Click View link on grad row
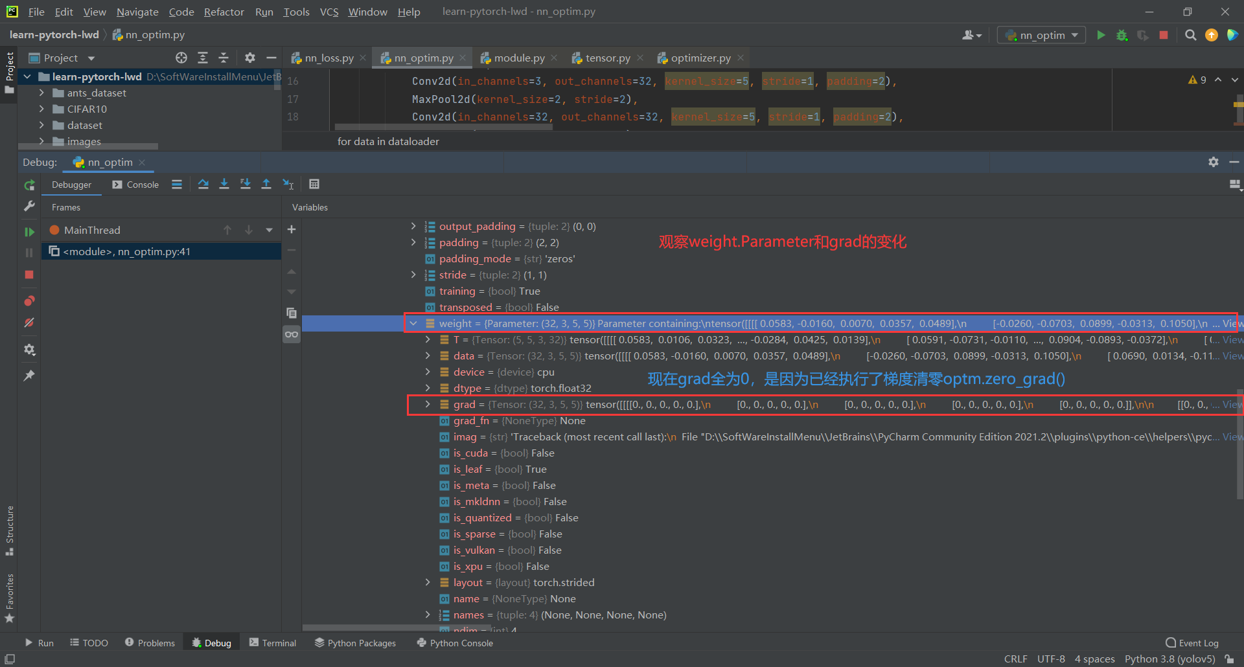The image size is (1244, 667). [1232, 404]
